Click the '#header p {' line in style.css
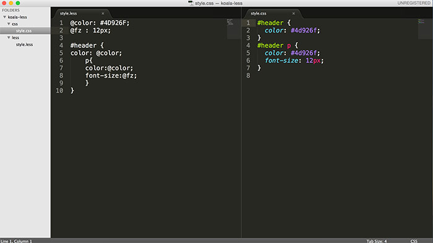This screenshot has width=433, height=243. point(278,46)
